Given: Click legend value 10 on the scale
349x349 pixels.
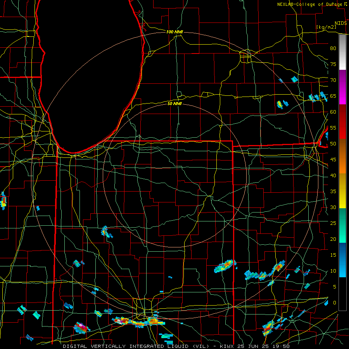Looking at the screenshot, I should 333,271.
